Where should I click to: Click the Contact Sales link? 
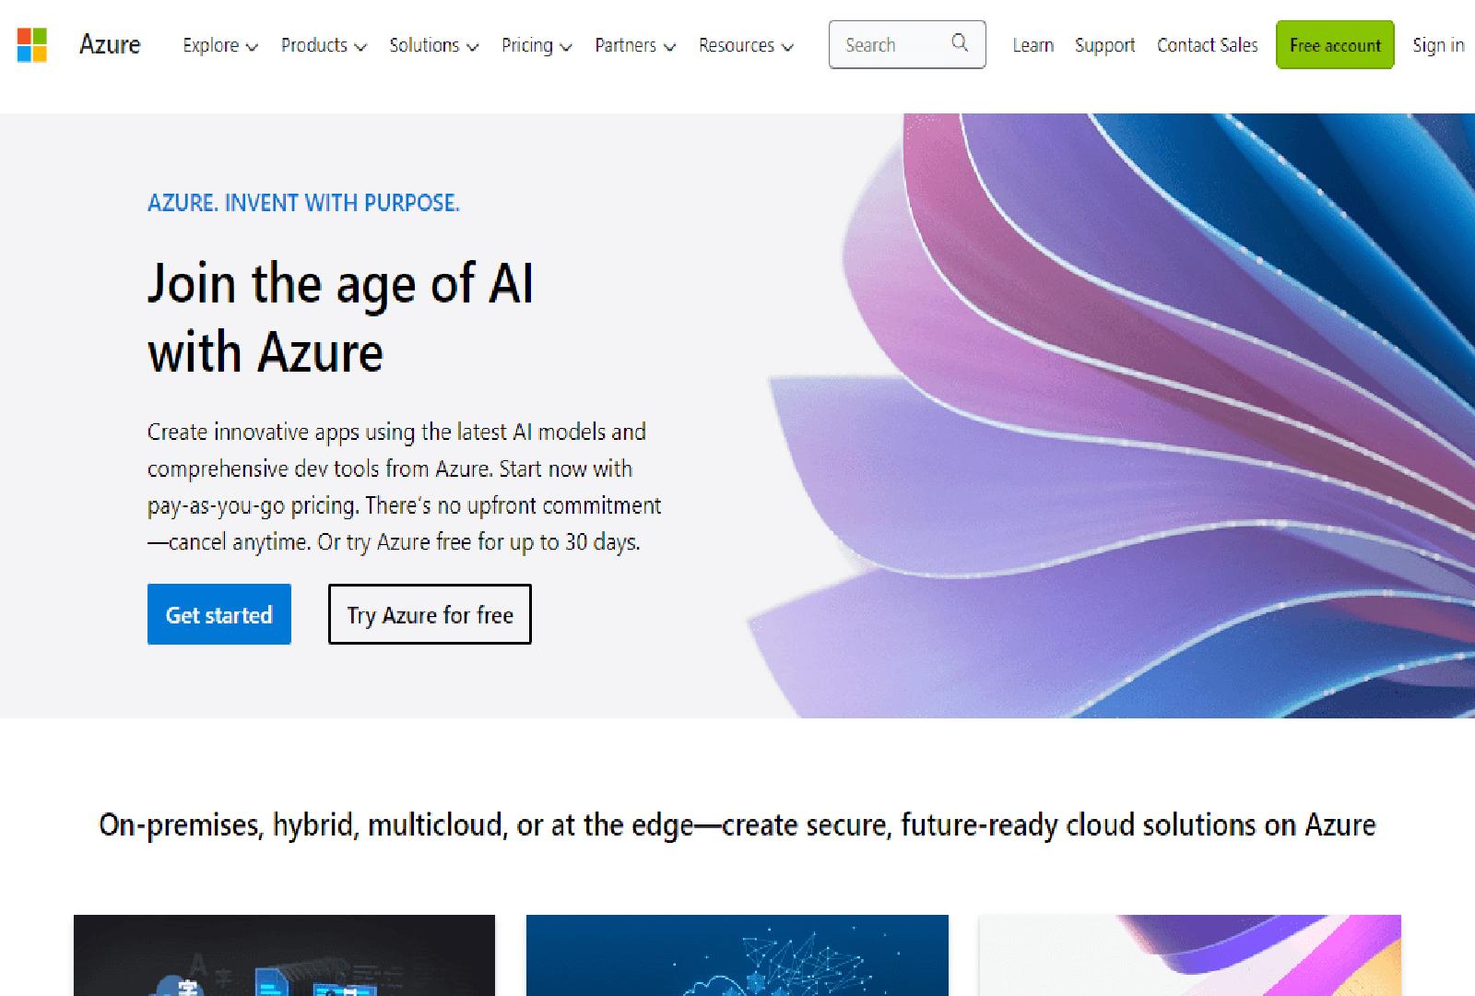coord(1206,45)
